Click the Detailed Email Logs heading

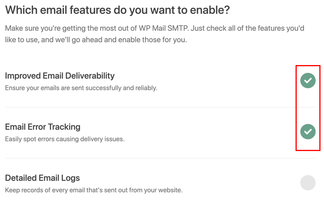coord(42,178)
